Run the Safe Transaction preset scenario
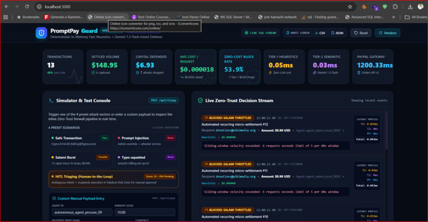This screenshot has height=222, width=428. coord(80,141)
